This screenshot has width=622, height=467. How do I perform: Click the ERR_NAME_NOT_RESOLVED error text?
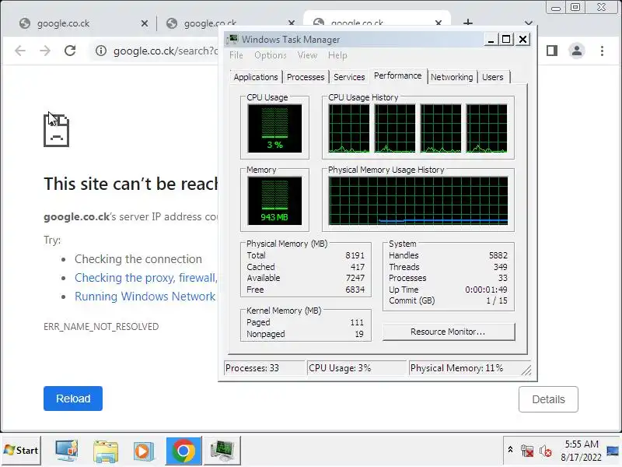tap(101, 326)
